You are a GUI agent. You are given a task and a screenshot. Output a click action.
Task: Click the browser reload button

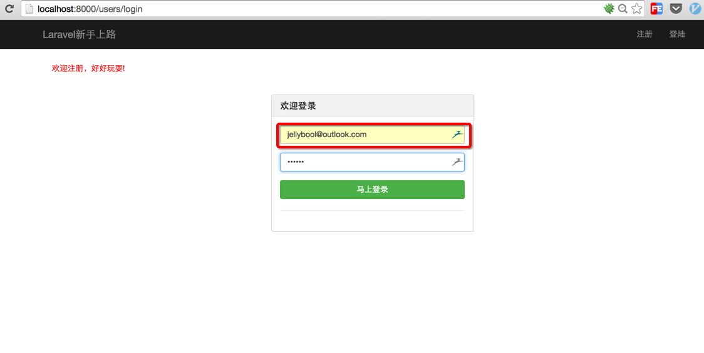click(x=9, y=9)
